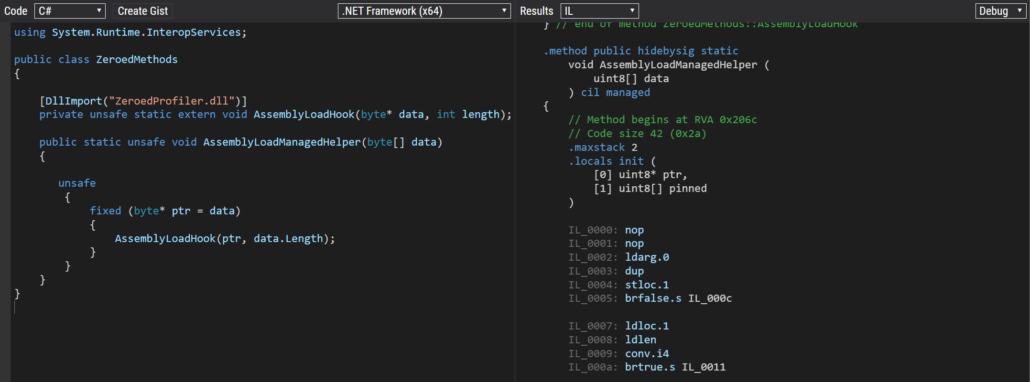Click the using System.Runtime.InteropServices line
The width and height of the screenshot is (1030, 382).
[130, 32]
